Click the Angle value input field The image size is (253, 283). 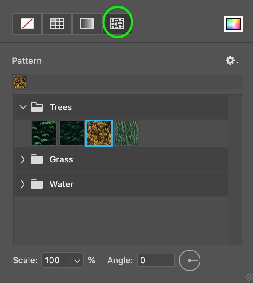(x=156, y=260)
